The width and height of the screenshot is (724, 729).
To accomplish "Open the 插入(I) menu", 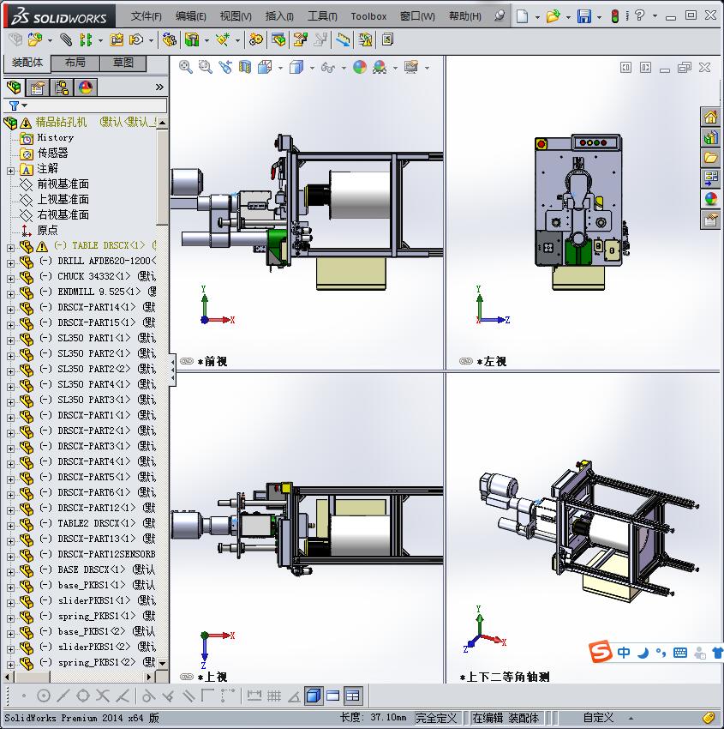I will click(279, 16).
